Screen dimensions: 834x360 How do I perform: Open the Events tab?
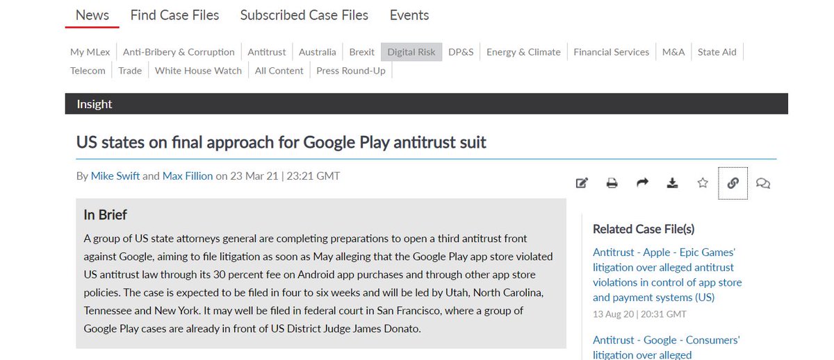409,15
